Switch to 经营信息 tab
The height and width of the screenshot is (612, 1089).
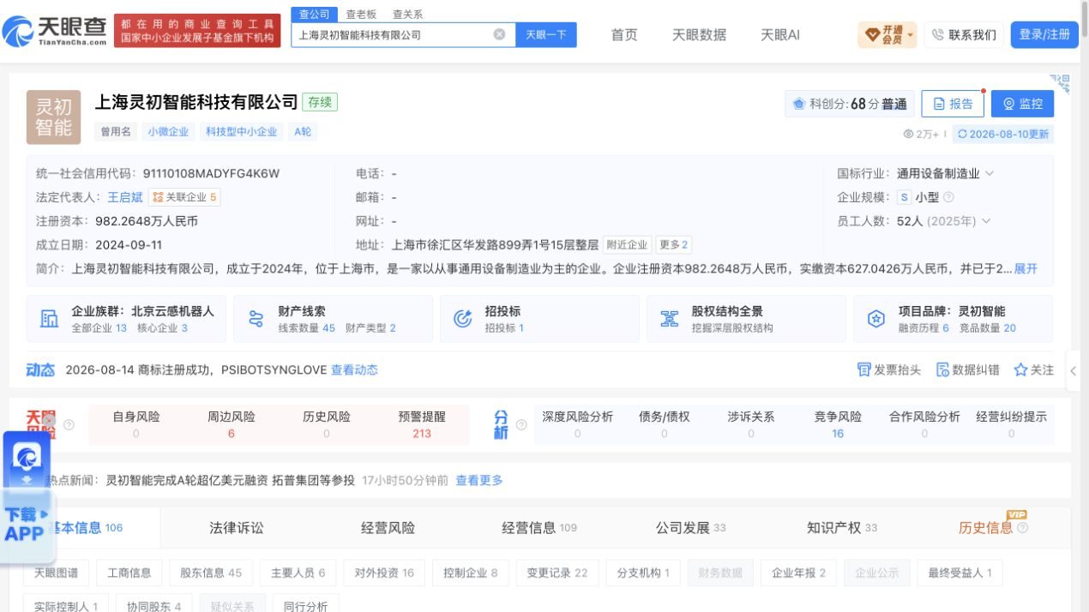(539, 528)
